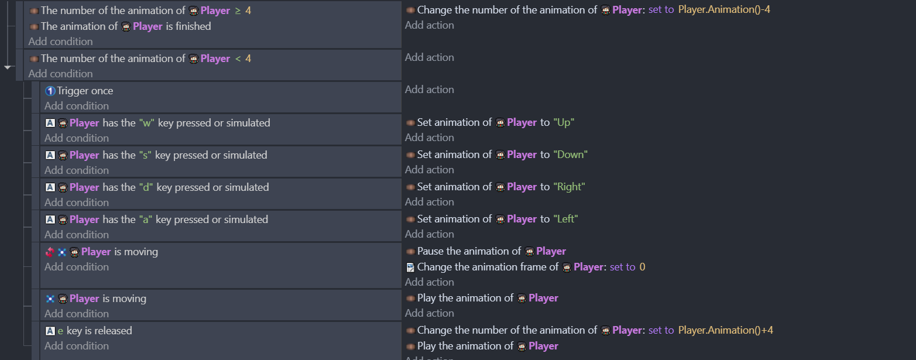This screenshot has height=360, width=916.
Task: Click the Player icon in "Pause the animation" action
Action: [x=529, y=251]
